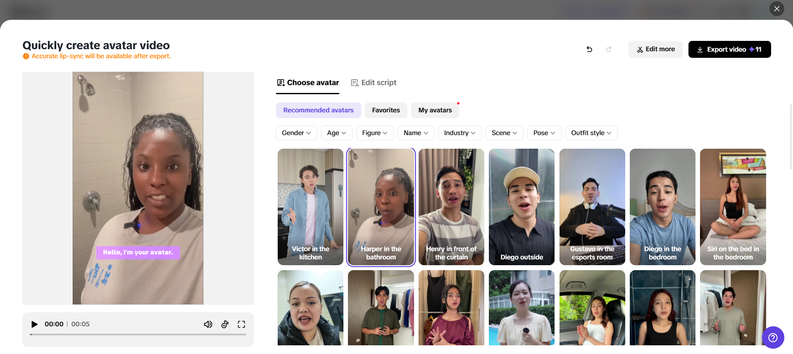Enter fullscreen preview mode
This screenshot has width=793, height=354.
pos(241,324)
